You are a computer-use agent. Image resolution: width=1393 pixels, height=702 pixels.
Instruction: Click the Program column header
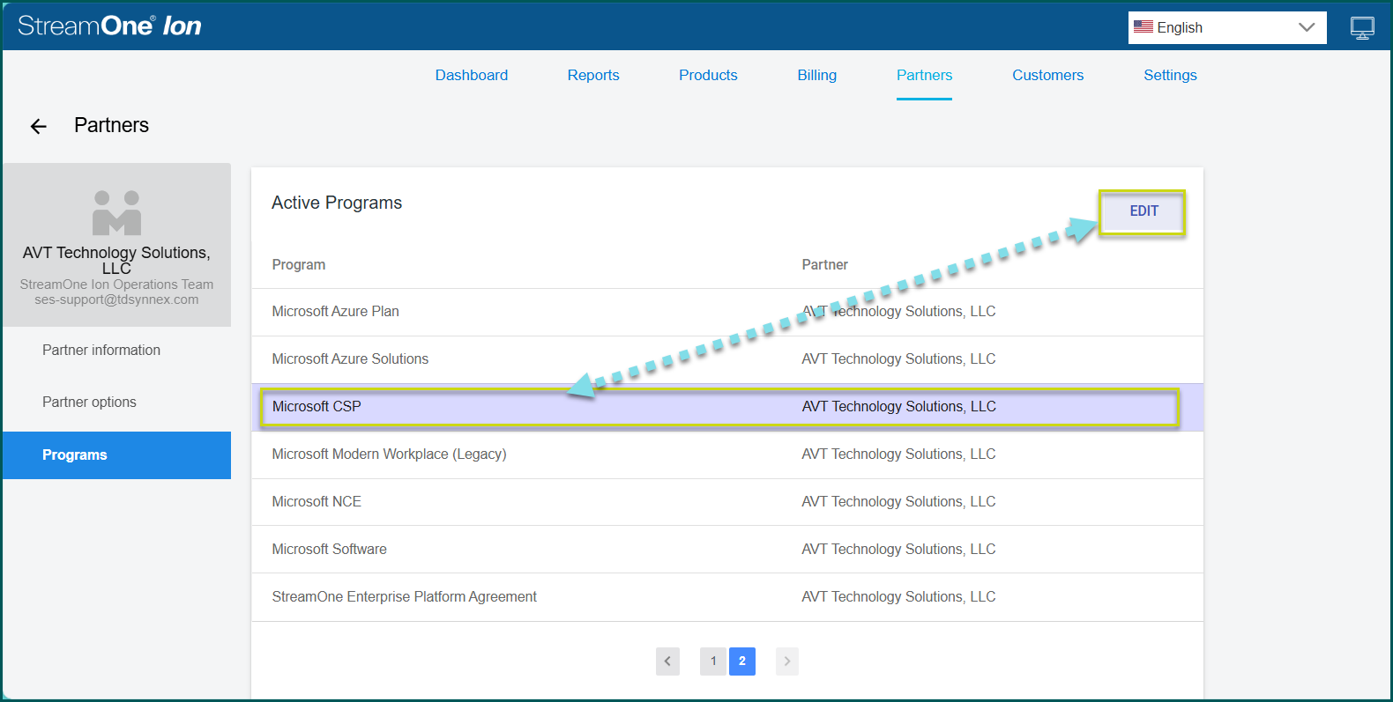click(299, 265)
